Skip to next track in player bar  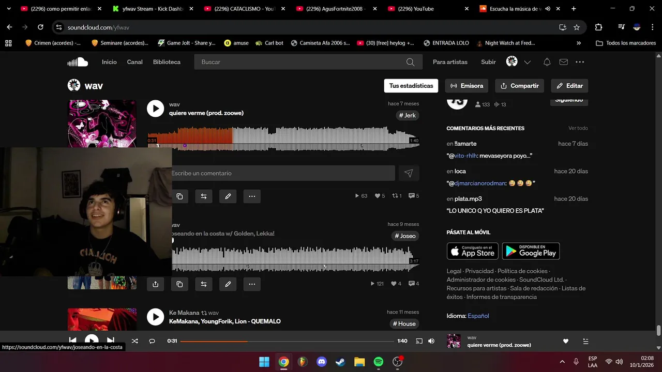coord(110,340)
